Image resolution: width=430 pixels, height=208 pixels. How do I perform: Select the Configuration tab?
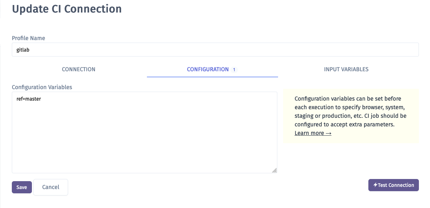[212, 69]
